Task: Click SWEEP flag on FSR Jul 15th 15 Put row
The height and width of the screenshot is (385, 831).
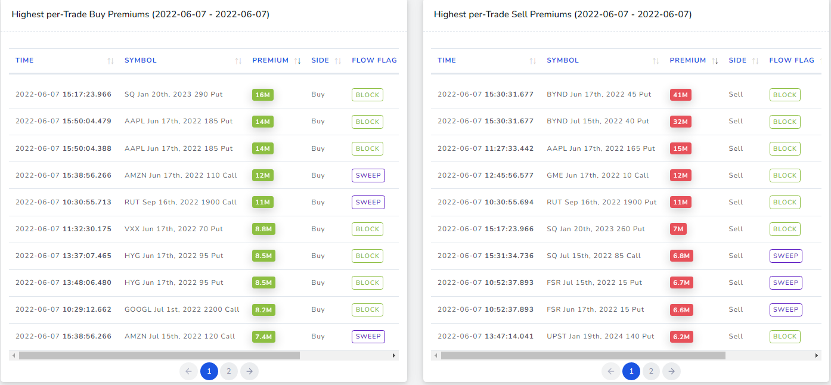Action: (x=786, y=282)
